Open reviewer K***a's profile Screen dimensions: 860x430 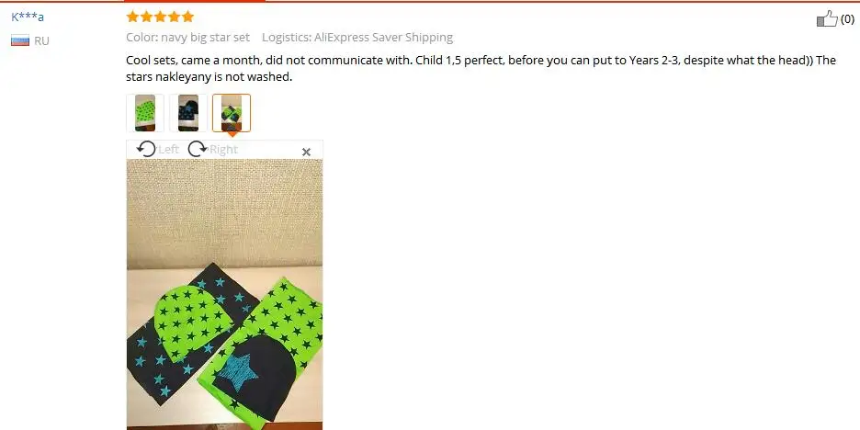[x=28, y=17]
